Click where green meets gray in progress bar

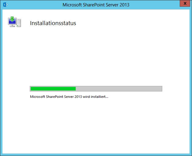click(76, 89)
